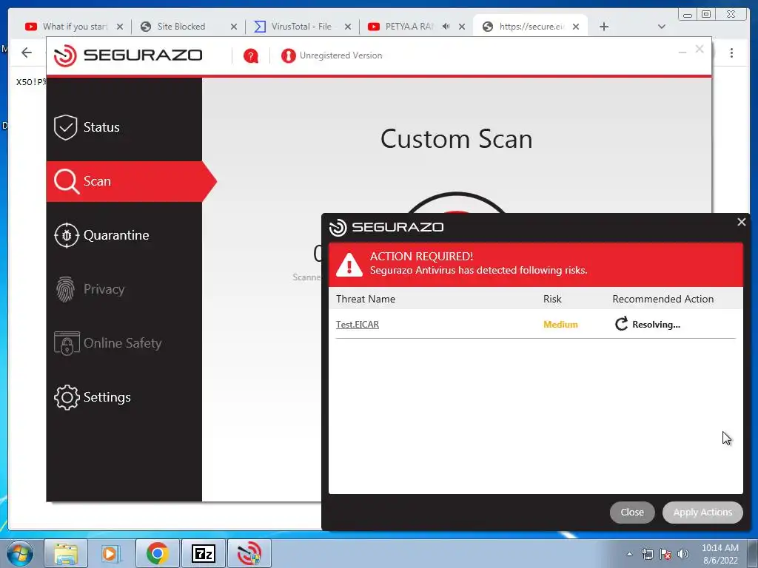Click the Unregistered Version warning icon
Screen dimensions: 758x568
click(288, 56)
